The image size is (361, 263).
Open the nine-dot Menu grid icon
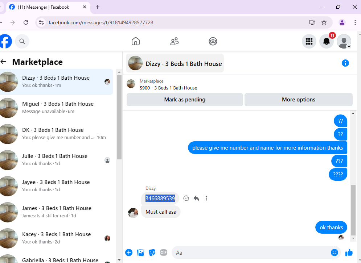click(309, 41)
